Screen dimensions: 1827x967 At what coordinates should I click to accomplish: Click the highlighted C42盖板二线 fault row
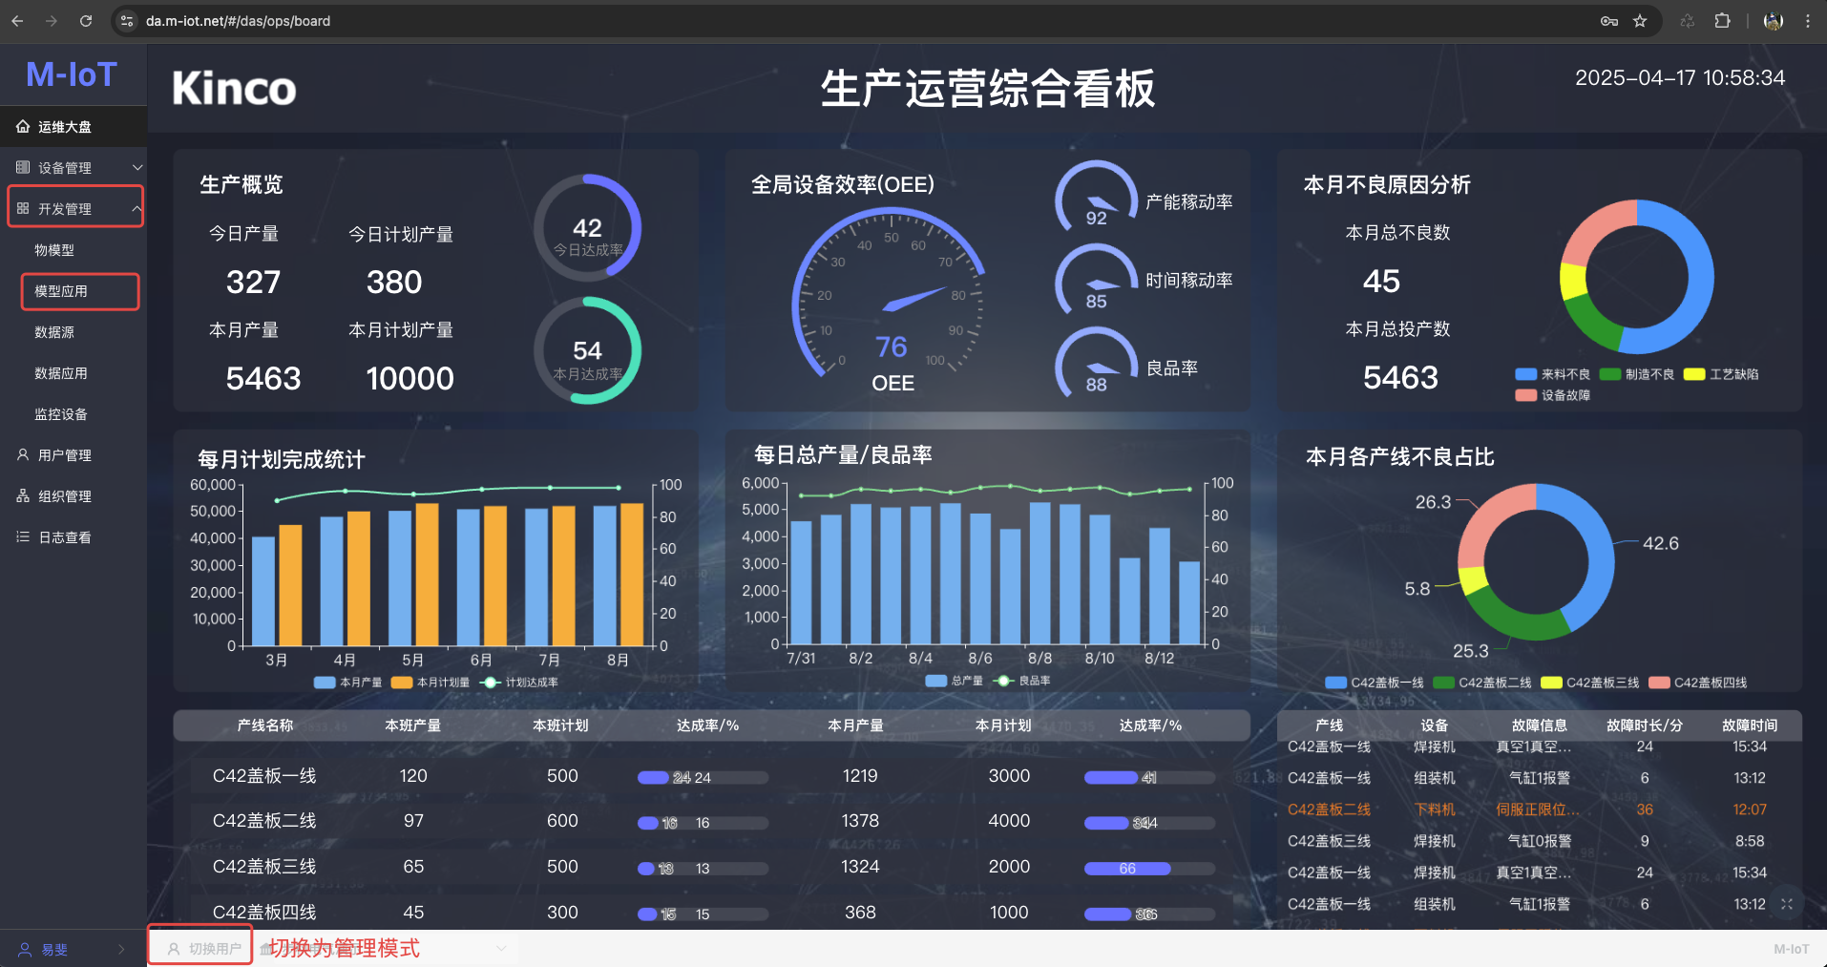[x=1539, y=809]
